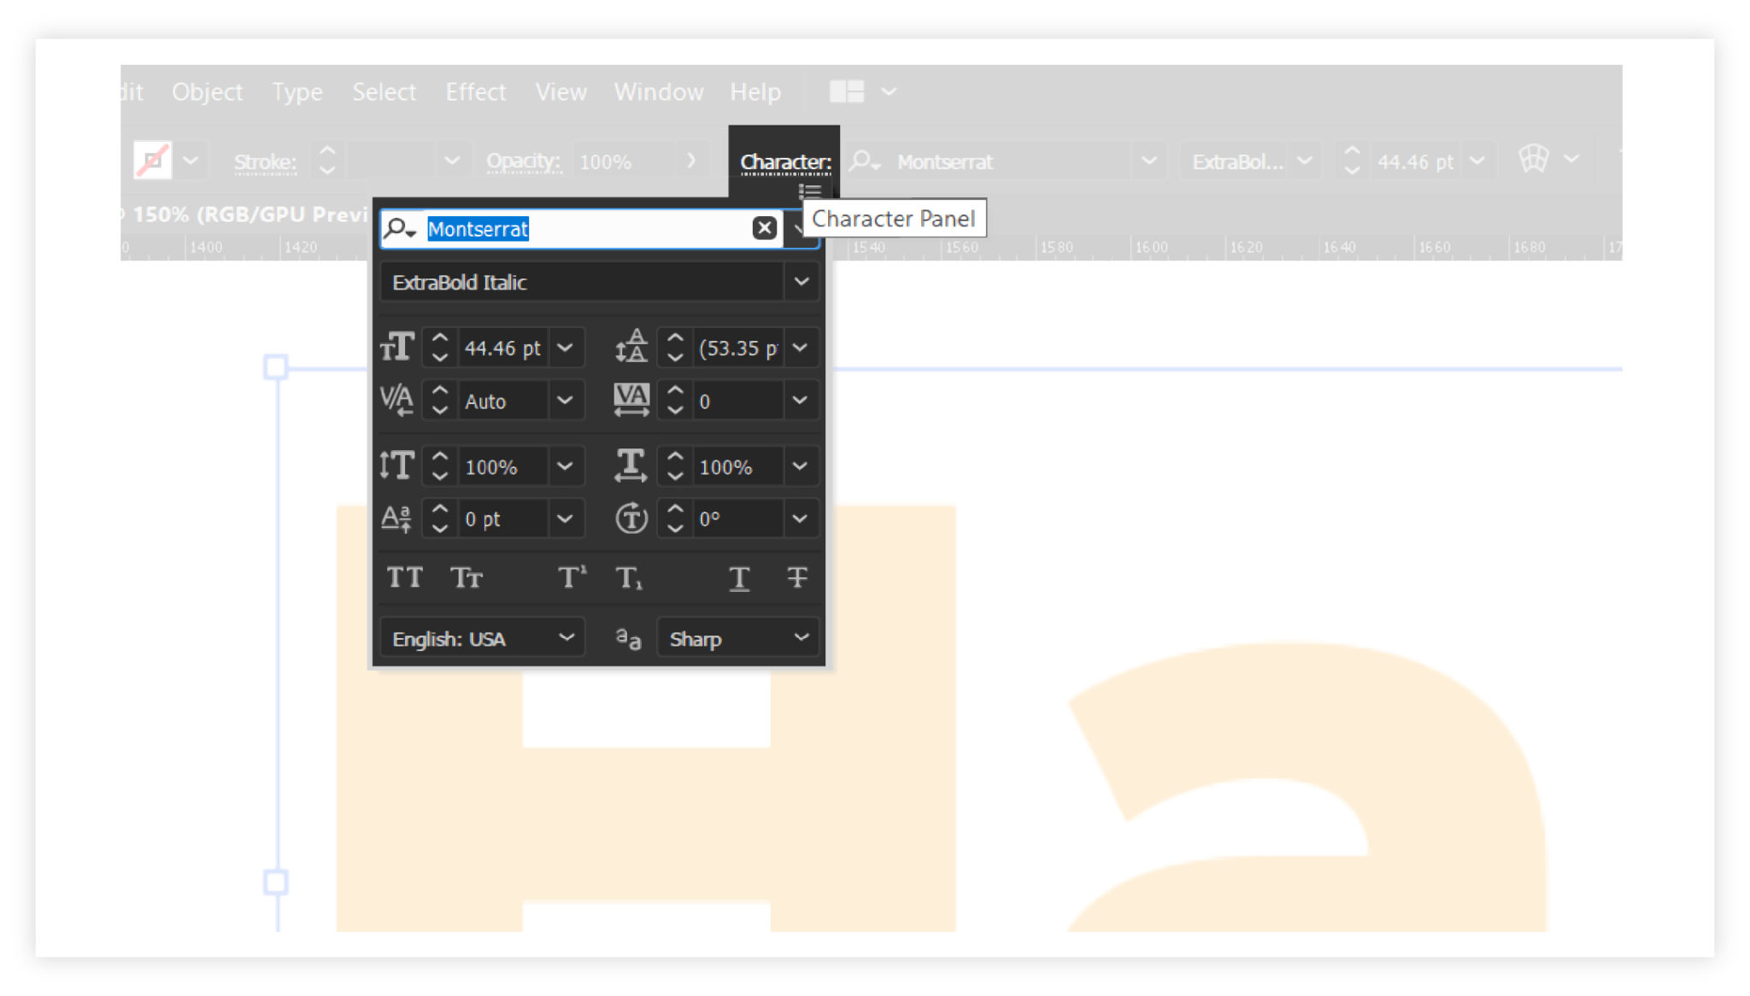Open the character rotation 0° dropdown

pyautogui.click(x=800, y=518)
